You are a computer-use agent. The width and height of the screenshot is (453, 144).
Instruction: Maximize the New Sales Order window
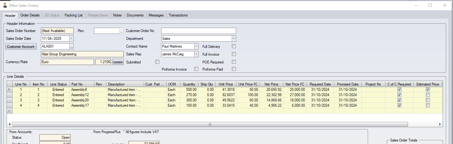coord(430,5)
